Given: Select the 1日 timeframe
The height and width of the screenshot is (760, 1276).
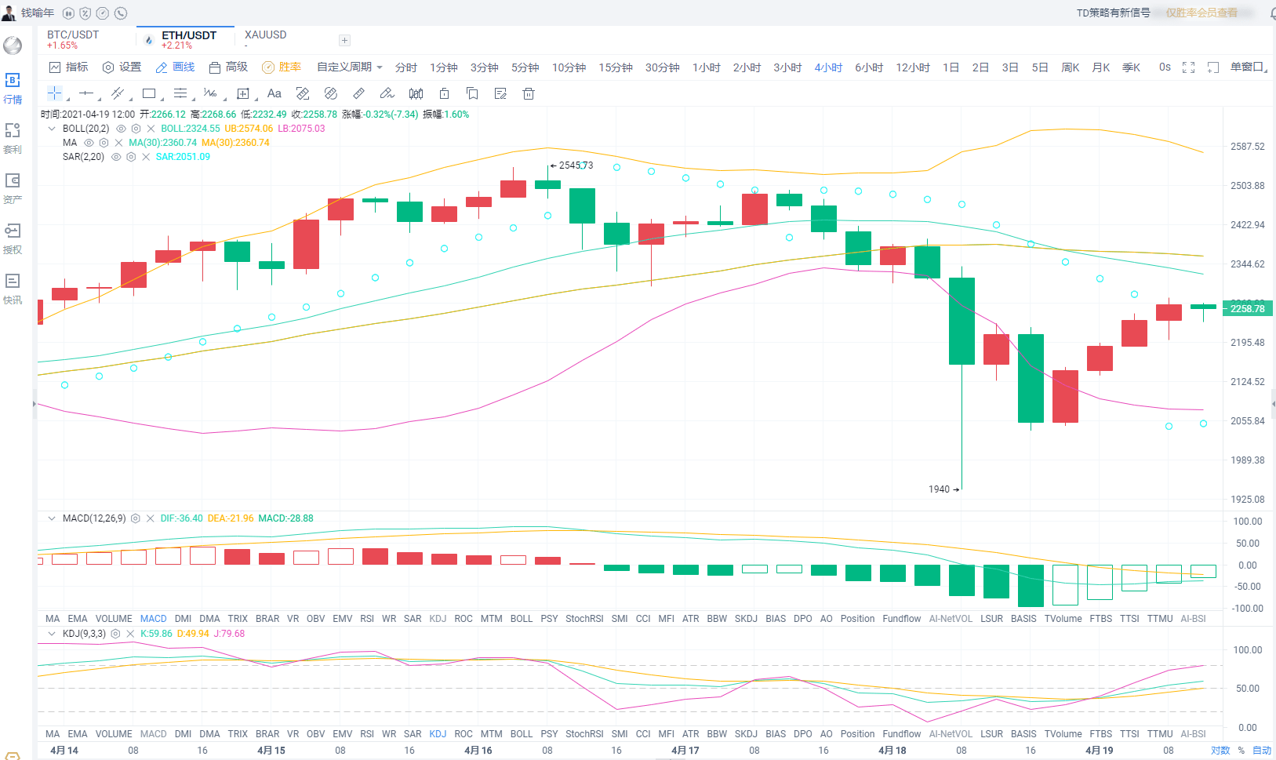Looking at the screenshot, I should pos(951,67).
